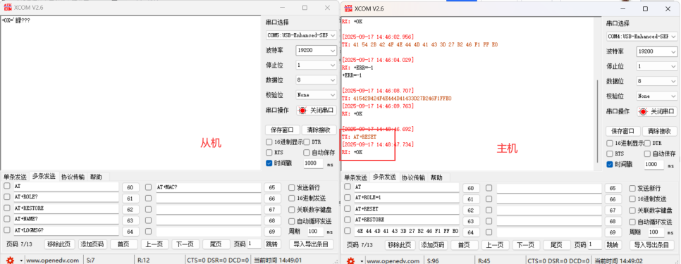Click S:96 send counter in COM4 status bar
Screen dimensions: 681x264
433,261
